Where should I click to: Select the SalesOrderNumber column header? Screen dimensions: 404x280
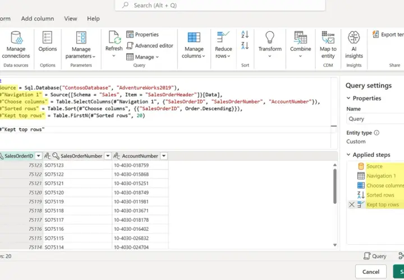click(81, 156)
